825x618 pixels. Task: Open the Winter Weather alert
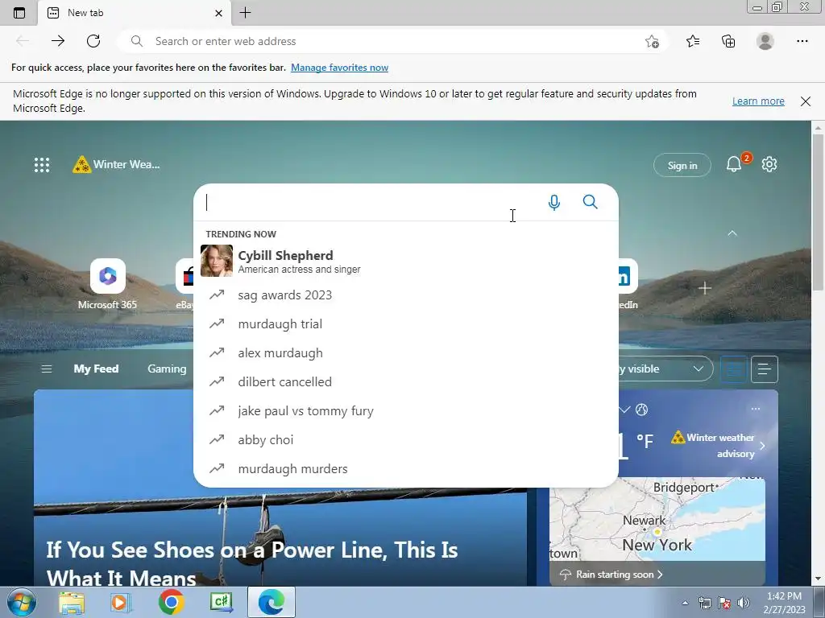[x=116, y=164]
